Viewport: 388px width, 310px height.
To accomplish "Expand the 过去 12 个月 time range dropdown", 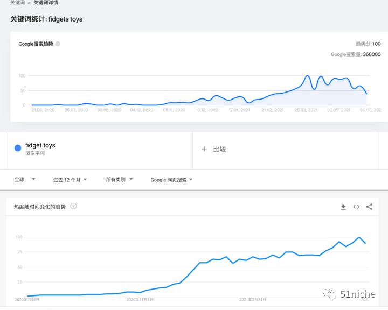I will (70, 180).
